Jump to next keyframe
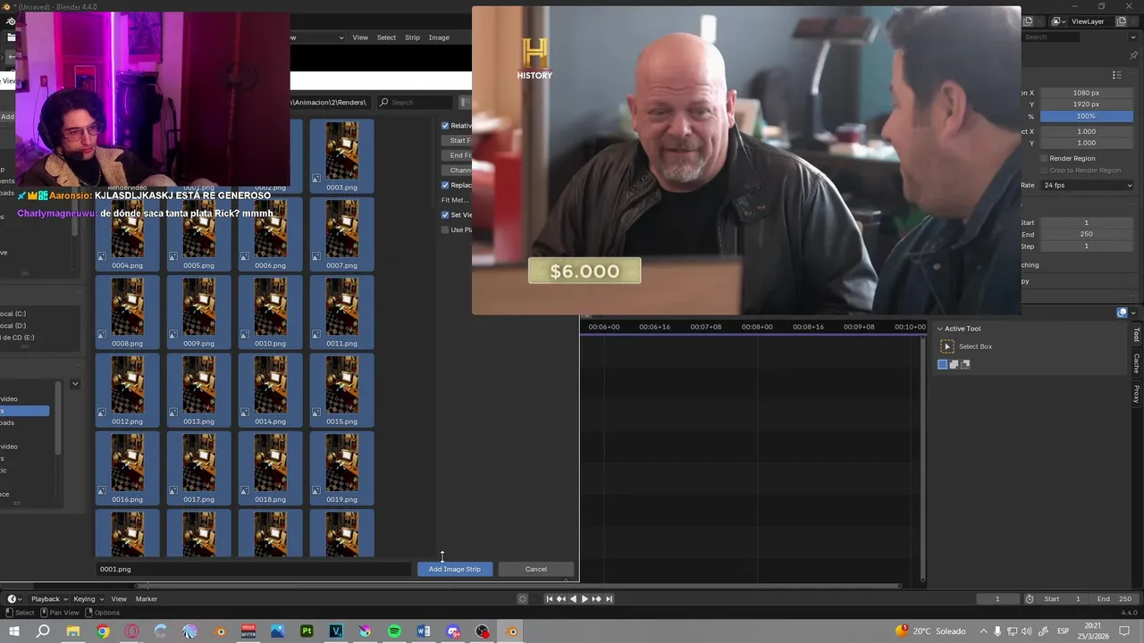Screen dimensions: 1144x643 pyautogui.click(x=596, y=599)
